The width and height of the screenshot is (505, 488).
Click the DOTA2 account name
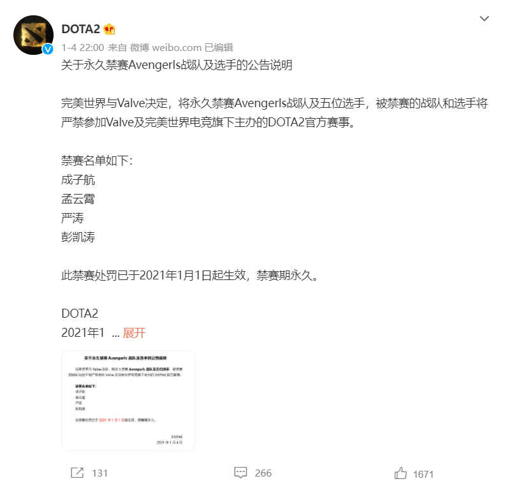[80, 29]
